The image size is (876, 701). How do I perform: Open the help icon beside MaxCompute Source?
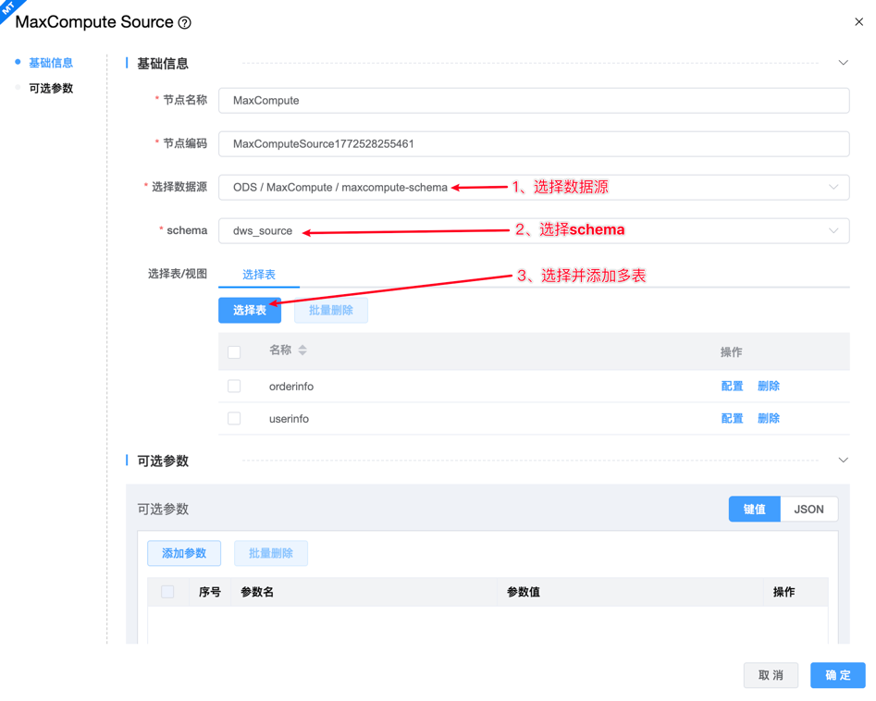(184, 22)
